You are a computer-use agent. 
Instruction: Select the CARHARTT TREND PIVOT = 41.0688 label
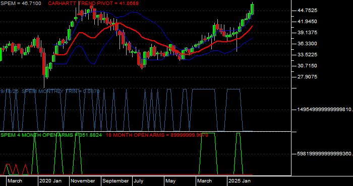pyautogui.click(x=93, y=4)
